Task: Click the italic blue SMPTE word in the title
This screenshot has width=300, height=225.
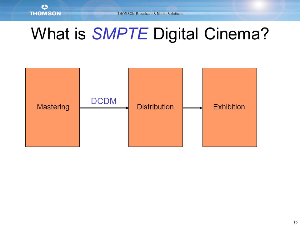Action: 120,33
